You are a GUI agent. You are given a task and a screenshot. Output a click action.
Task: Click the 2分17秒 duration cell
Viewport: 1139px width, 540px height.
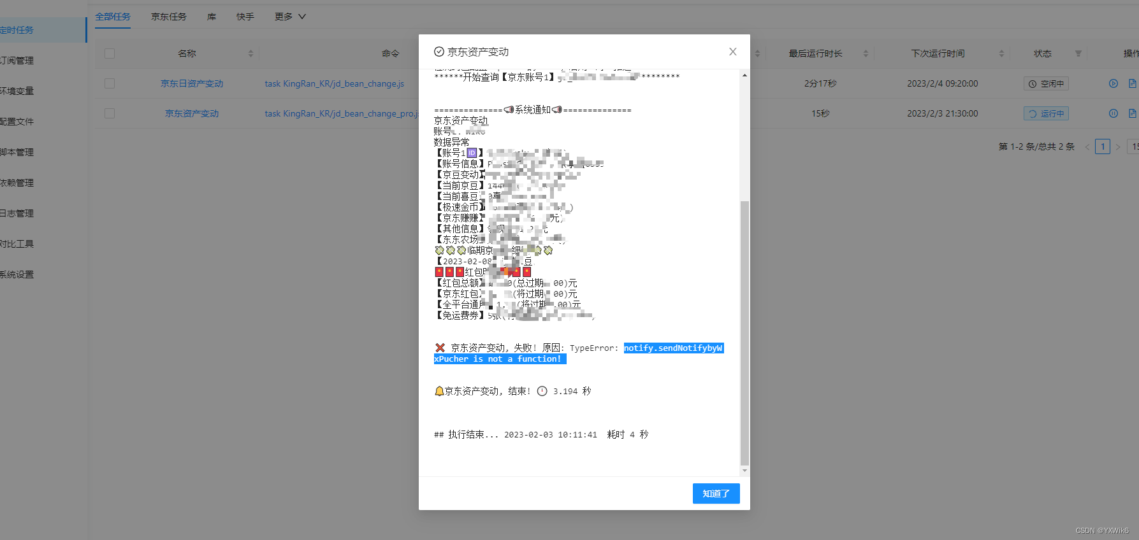coord(820,83)
